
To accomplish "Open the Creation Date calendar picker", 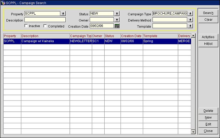I will (117, 26).
